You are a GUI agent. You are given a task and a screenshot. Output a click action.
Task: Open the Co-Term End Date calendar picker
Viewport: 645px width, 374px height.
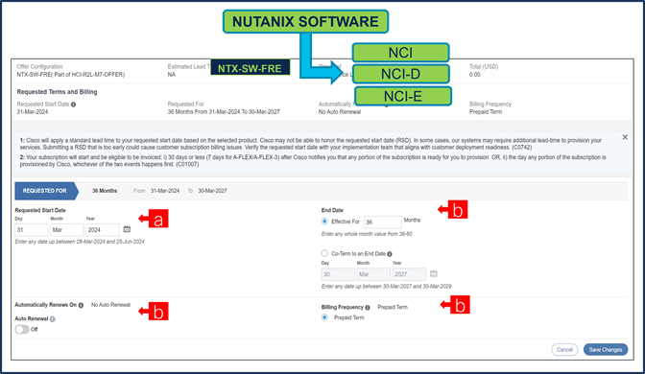pos(434,273)
